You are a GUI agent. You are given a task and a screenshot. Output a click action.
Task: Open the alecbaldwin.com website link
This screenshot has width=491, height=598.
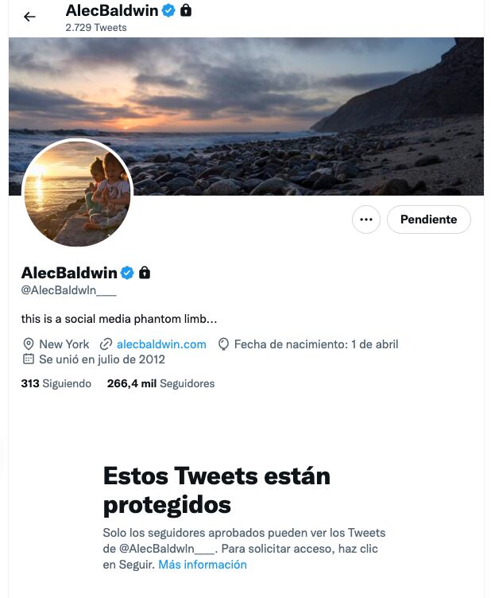(161, 344)
